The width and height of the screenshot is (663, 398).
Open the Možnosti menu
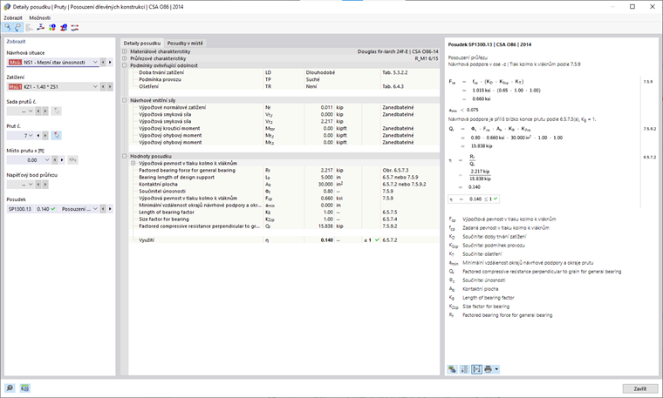[x=40, y=17]
